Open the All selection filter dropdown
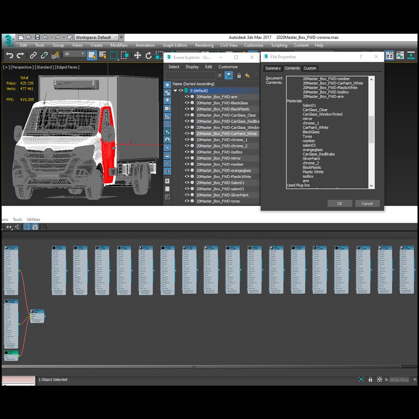This screenshot has height=419, width=419. click(74, 54)
